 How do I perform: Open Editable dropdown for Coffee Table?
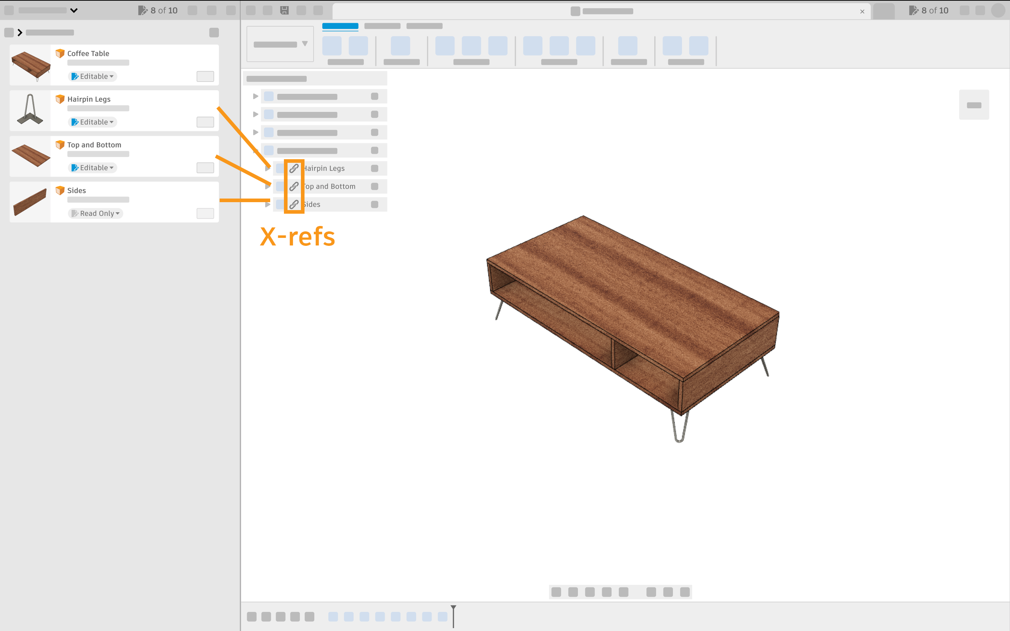pyautogui.click(x=93, y=77)
